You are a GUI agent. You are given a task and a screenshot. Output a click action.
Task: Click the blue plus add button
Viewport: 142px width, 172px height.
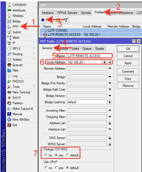point(43,20)
